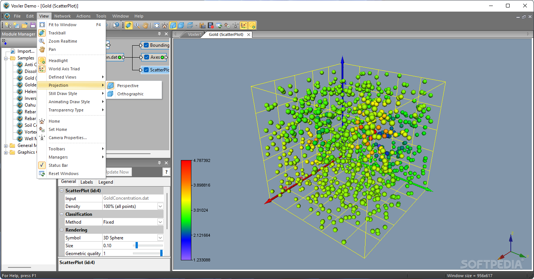Click the first New Network toolbar icon
The height and width of the screenshot is (279, 534).
point(8,25)
